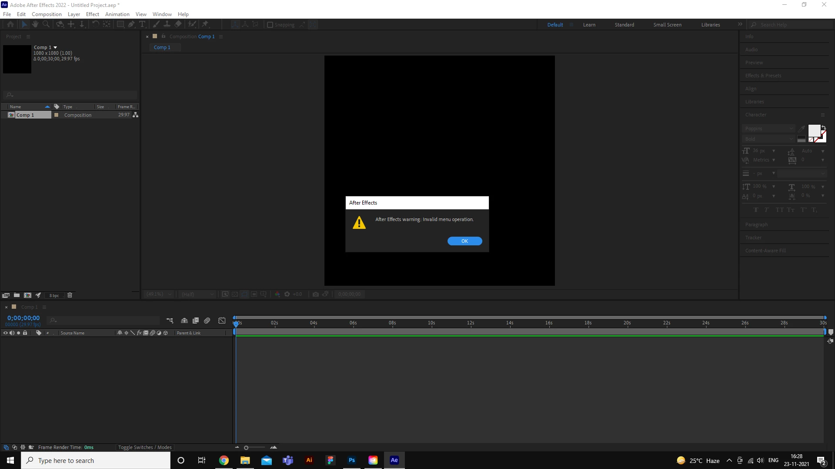835x469 pixels.
Task: Toggle Frame Blending for the timeline
Action: 196,320
